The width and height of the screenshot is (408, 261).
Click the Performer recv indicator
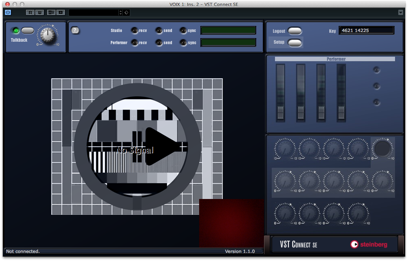[x=134, y=43]
